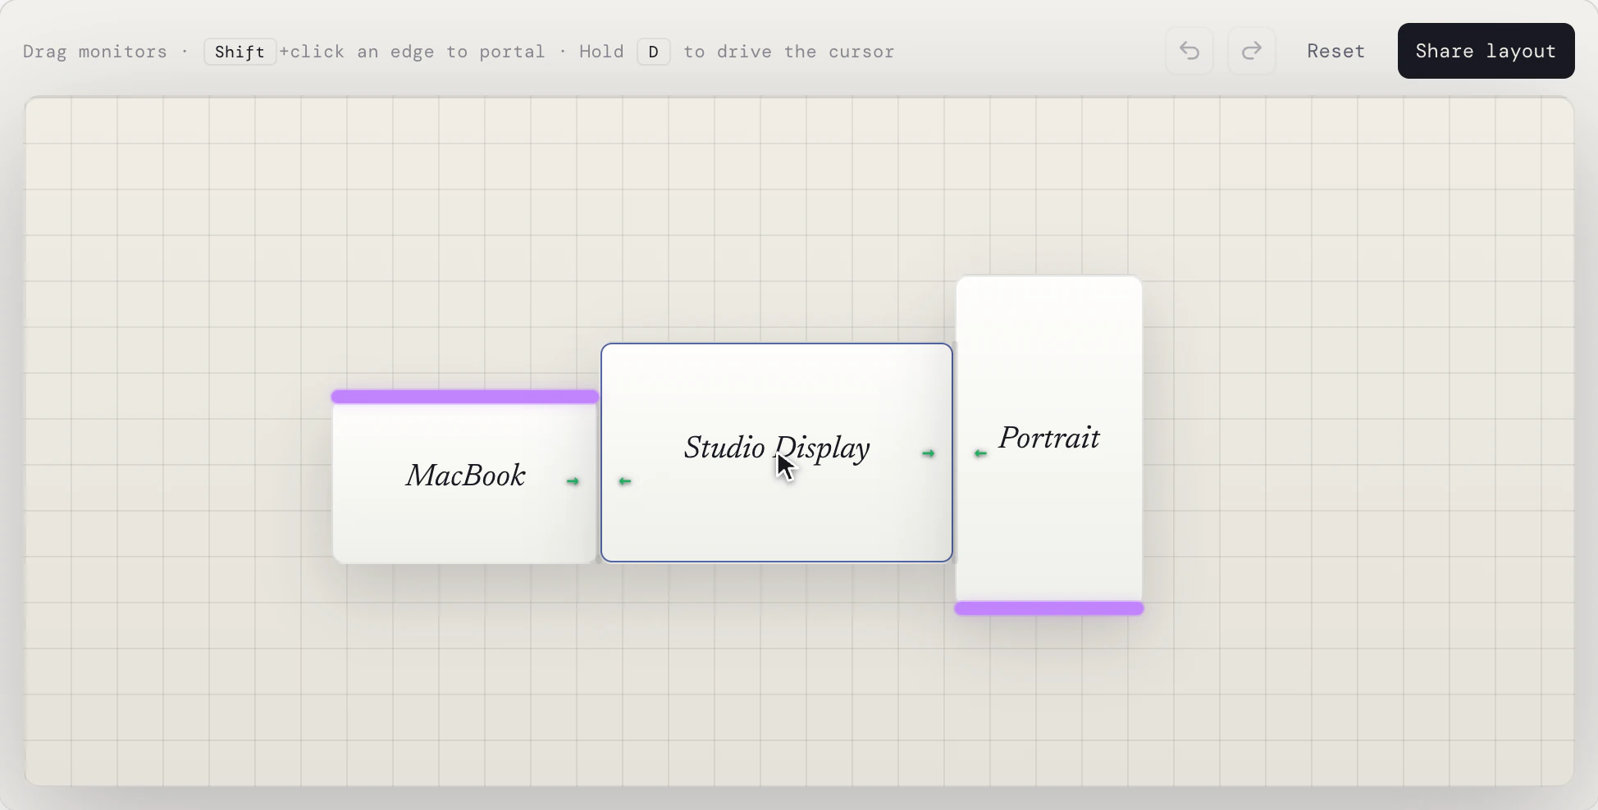Reset the monitor layout
Screen dimensions: 1598x810
pos(1335,51)
